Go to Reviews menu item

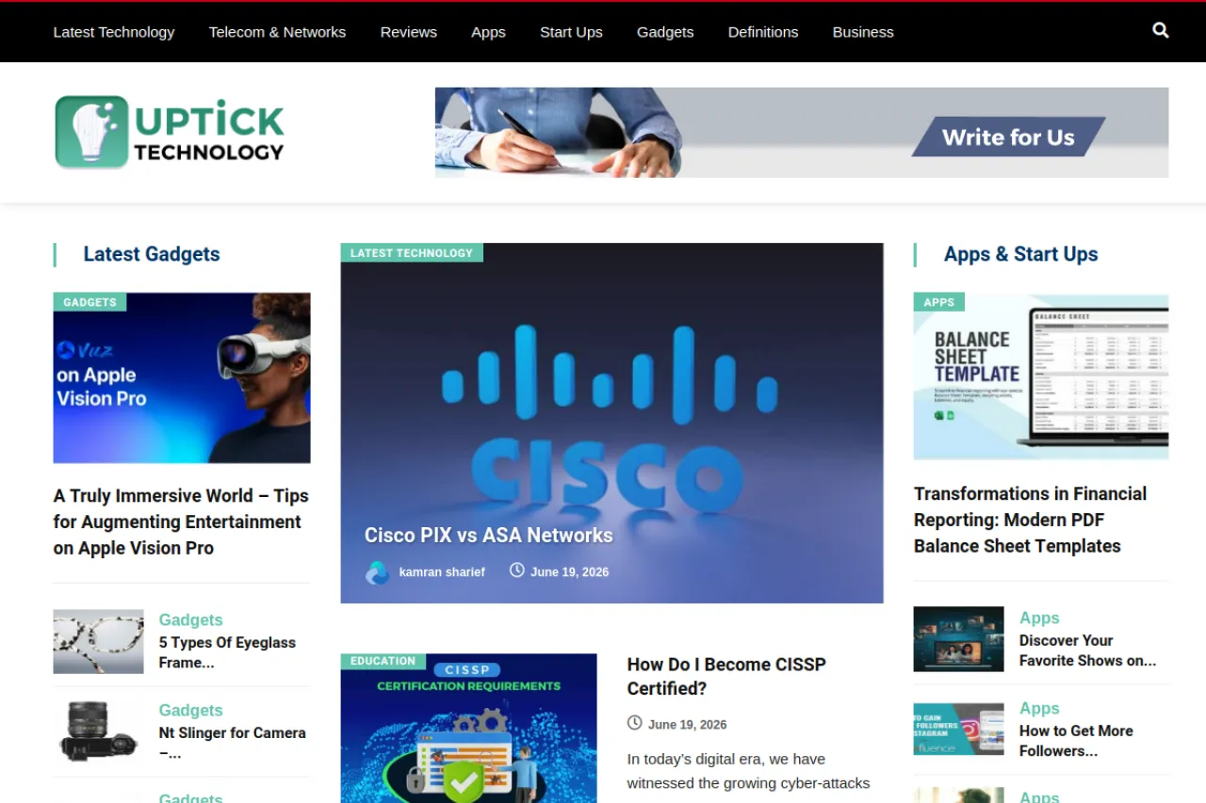tap(409, 32)
